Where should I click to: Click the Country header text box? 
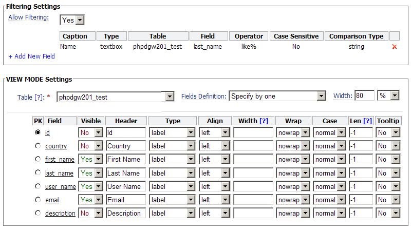coord(126,146)
